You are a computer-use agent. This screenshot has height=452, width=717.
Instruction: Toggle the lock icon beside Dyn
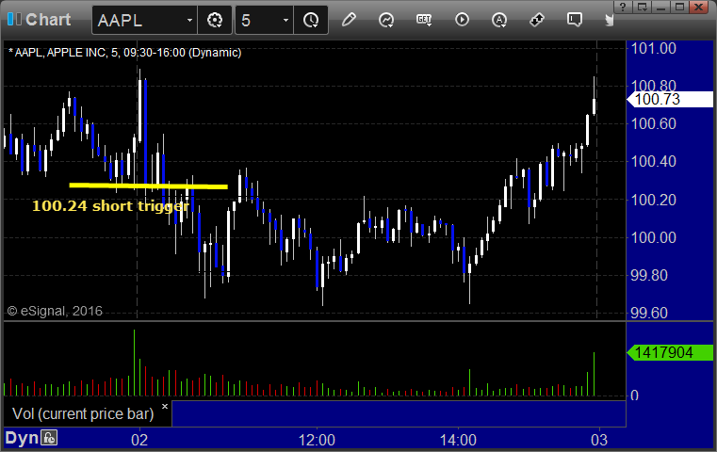(x=49, y=438)
